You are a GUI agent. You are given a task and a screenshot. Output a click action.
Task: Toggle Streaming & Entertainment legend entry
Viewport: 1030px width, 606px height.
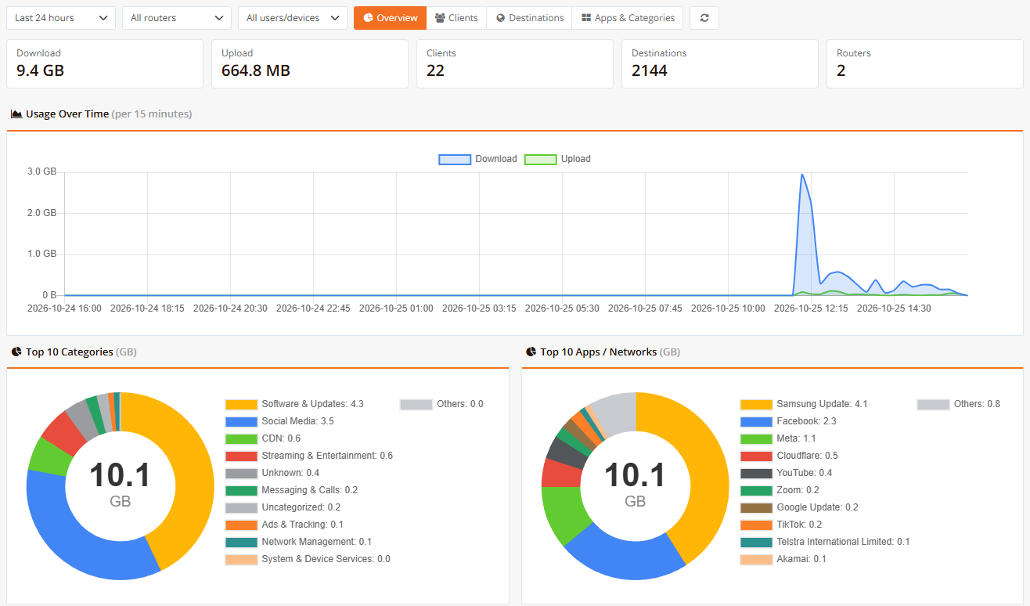tap(309, 456)
